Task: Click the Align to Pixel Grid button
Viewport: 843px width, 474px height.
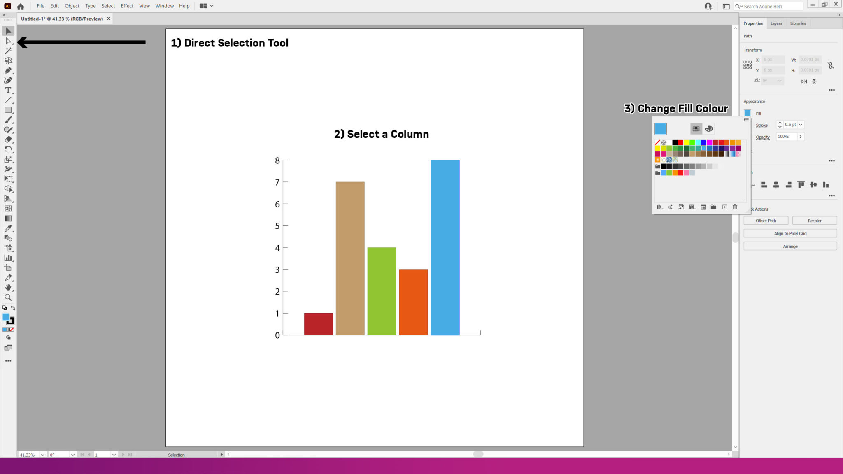Action: pos(790,233)
